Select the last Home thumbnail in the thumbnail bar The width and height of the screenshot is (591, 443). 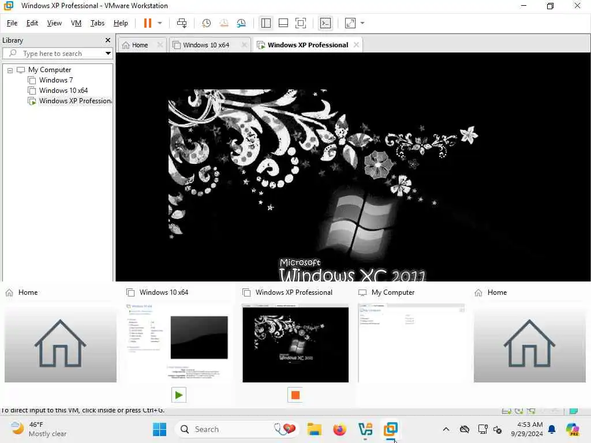(x=529, y=343)
